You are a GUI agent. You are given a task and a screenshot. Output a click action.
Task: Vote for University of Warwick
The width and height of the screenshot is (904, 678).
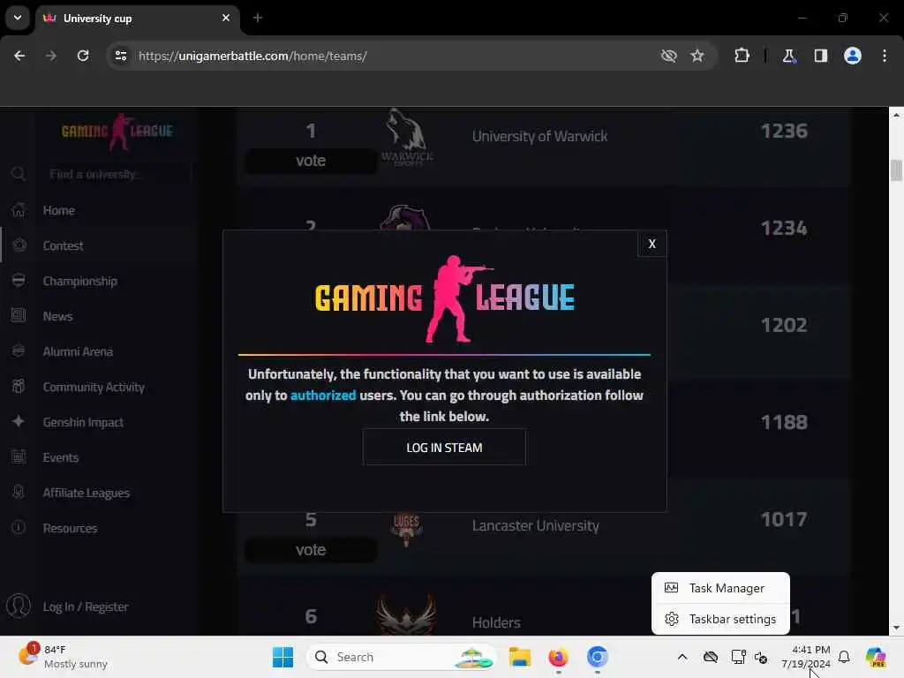[x=311, y=161]
